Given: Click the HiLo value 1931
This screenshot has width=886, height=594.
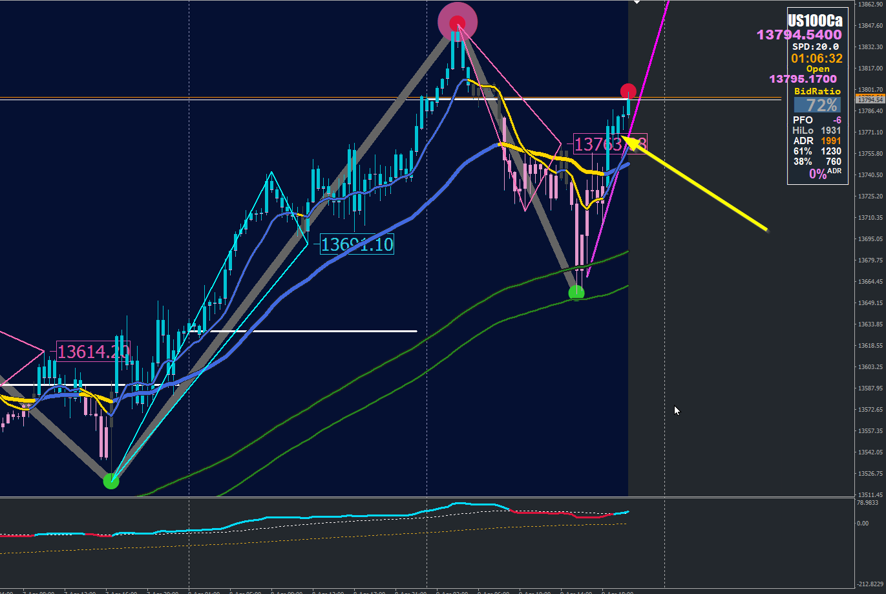Looking at the screenshot, I should click(x=831, y=130).
